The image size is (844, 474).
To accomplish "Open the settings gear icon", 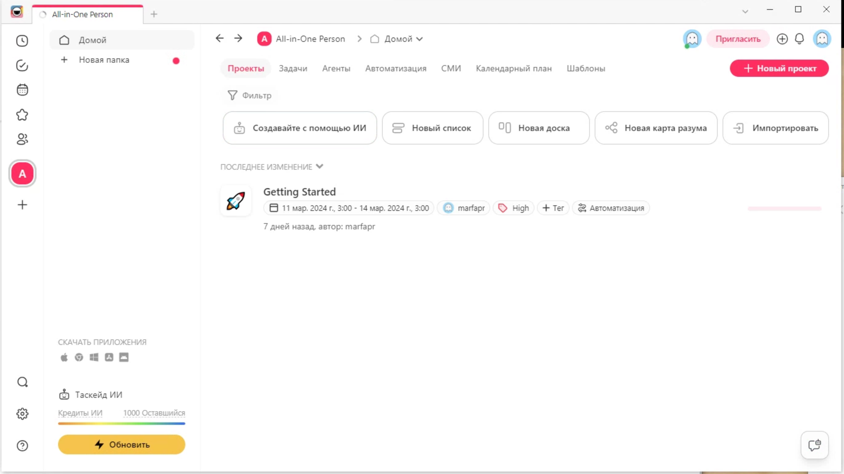I will tap(22, 414).
